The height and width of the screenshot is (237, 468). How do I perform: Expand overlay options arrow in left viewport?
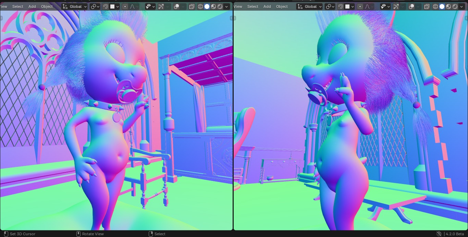coord(184,7)
